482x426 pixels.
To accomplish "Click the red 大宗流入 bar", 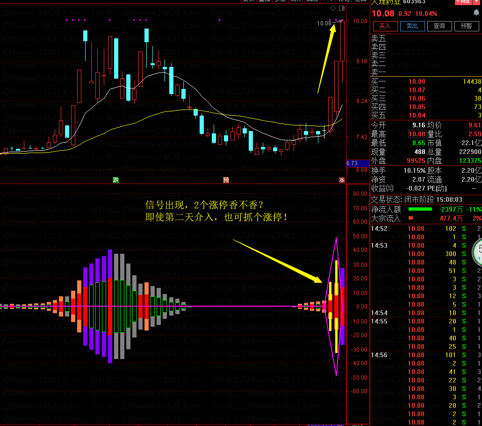I will (410, 218).
